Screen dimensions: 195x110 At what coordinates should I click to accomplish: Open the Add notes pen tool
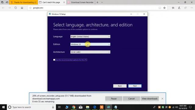coord(179,8)
